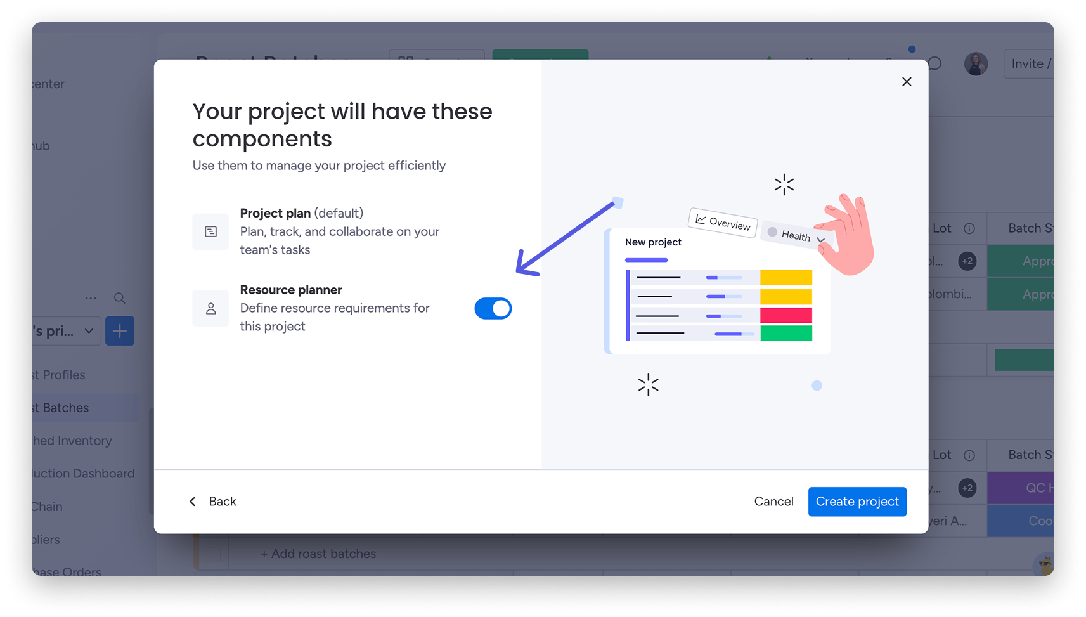
Task: Click the info icon beside the lower Lot column
Action: (969, 455)
